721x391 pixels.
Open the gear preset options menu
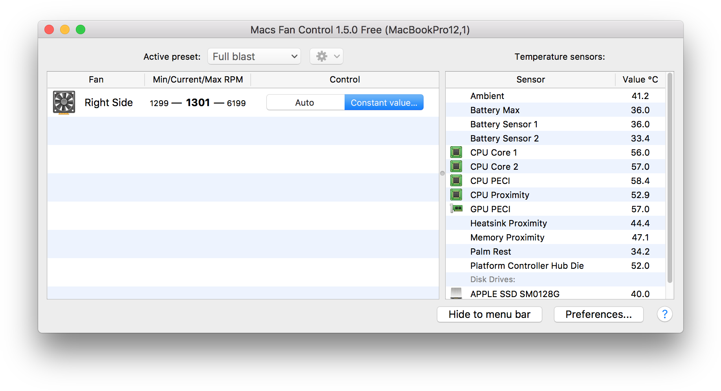coord(327,57)
